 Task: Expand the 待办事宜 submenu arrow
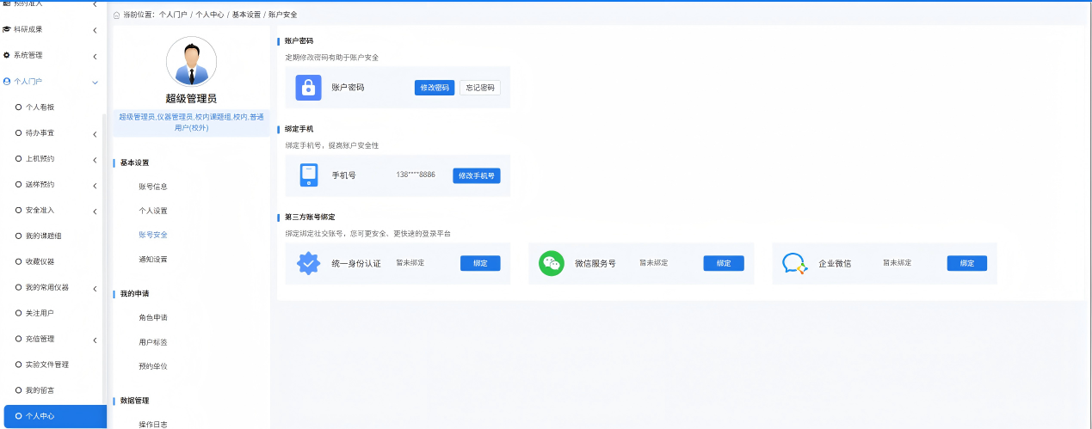click(95, 133)
